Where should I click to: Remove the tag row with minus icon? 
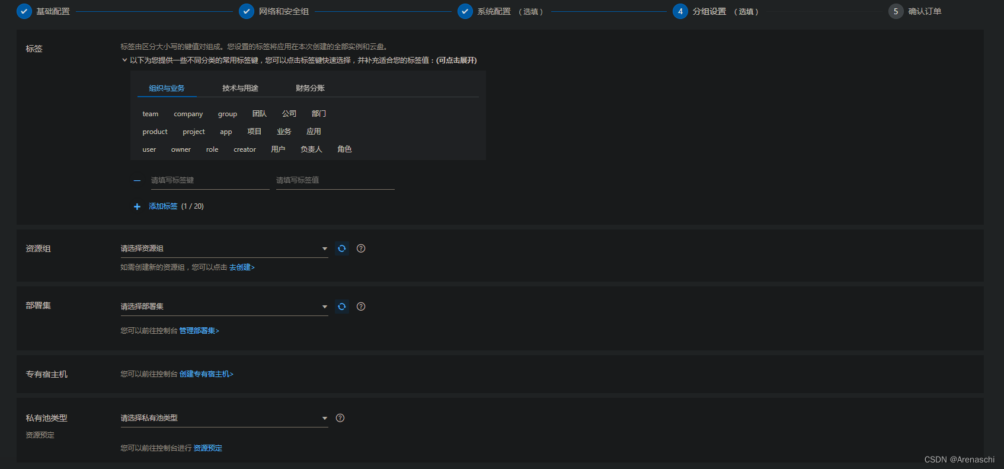pyautogui.click(x=138, y=180)
